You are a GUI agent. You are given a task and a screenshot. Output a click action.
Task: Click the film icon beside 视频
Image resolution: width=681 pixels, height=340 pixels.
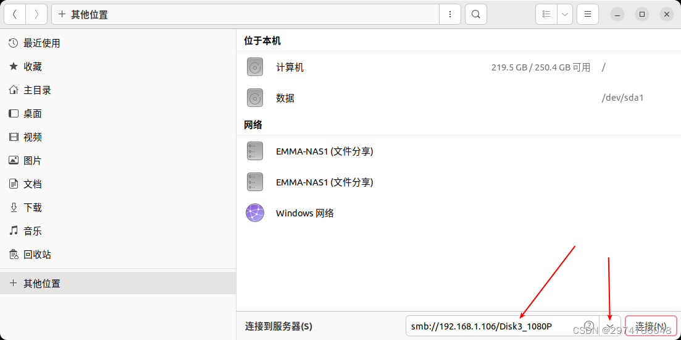click(14, 137)
